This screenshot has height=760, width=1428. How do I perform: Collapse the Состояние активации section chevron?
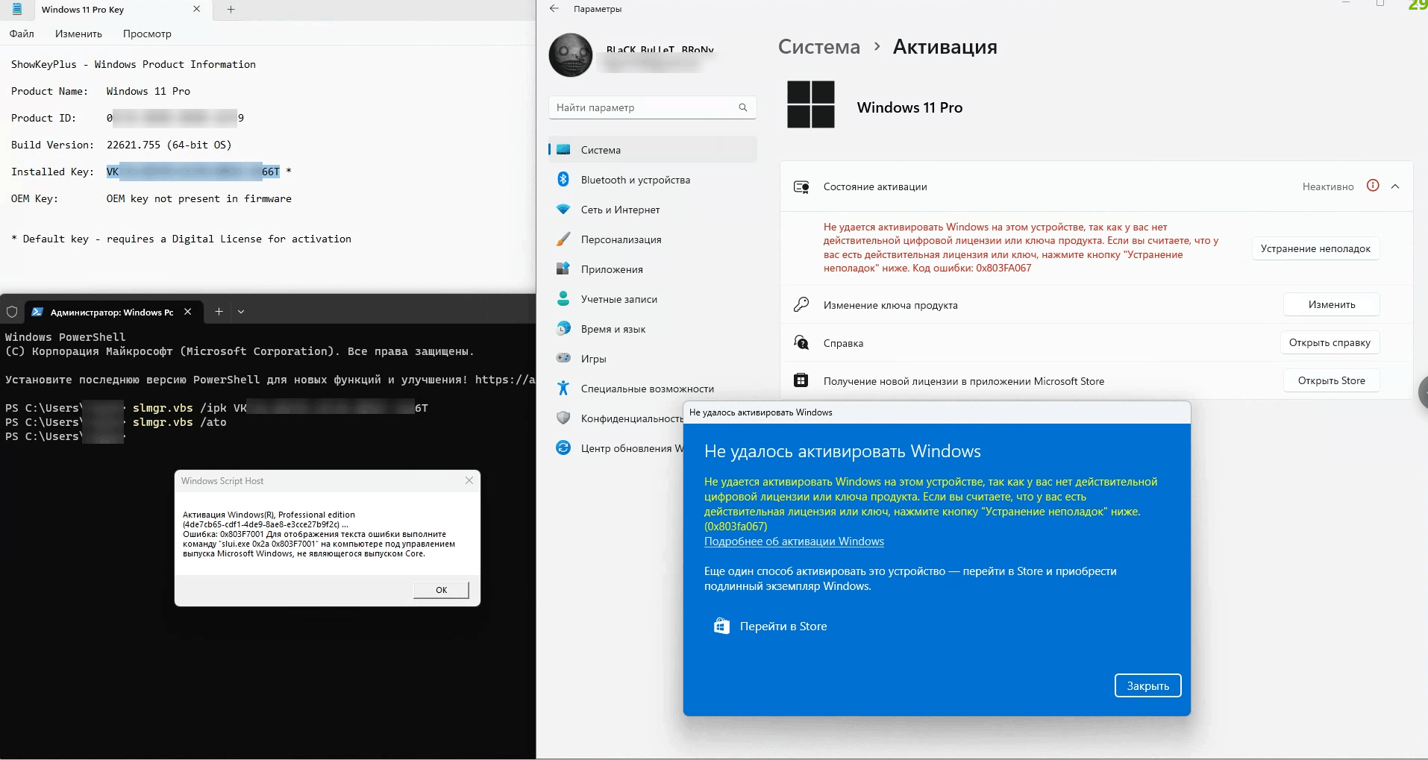click(1395, 186)
